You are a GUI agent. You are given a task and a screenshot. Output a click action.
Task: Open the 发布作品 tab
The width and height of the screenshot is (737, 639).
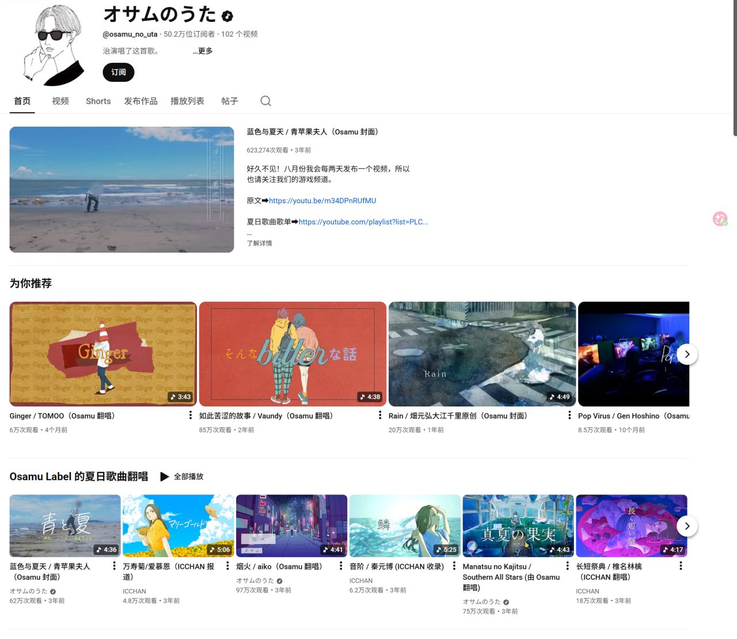click(141, 101)
